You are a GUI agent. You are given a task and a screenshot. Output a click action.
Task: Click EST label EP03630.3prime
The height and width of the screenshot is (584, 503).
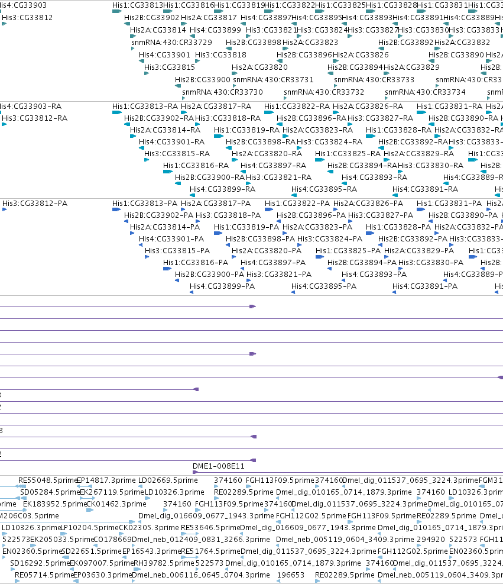(x=103, y=576)
